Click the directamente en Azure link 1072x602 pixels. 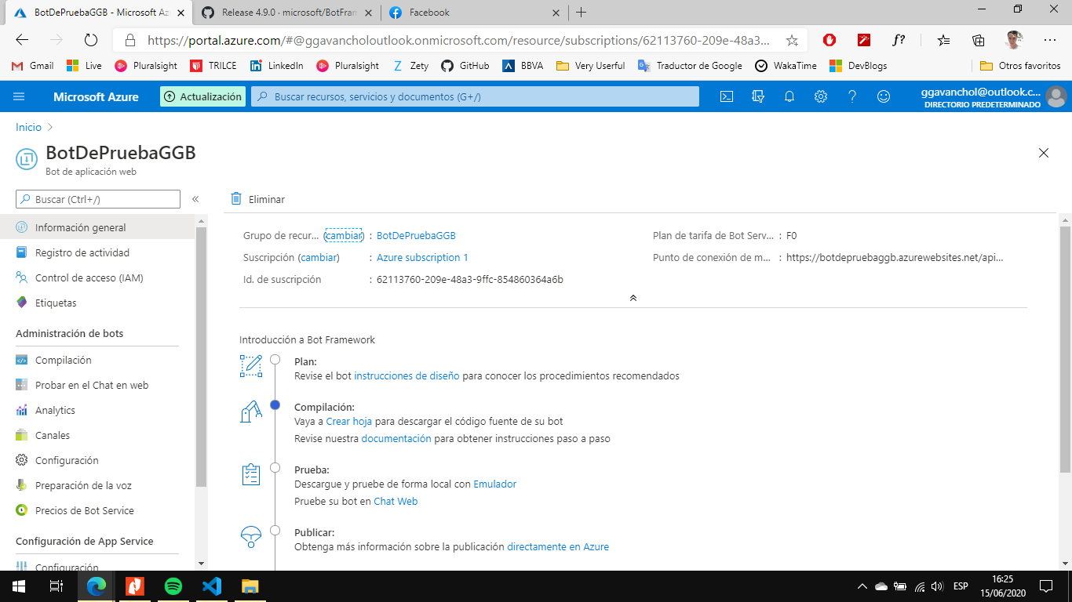[558, 546]
